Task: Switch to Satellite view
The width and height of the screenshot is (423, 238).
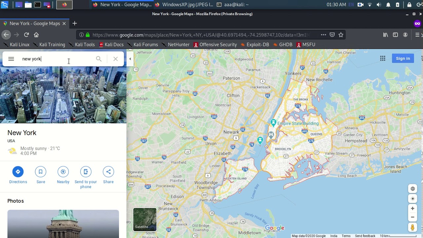Action: point(145,219)
